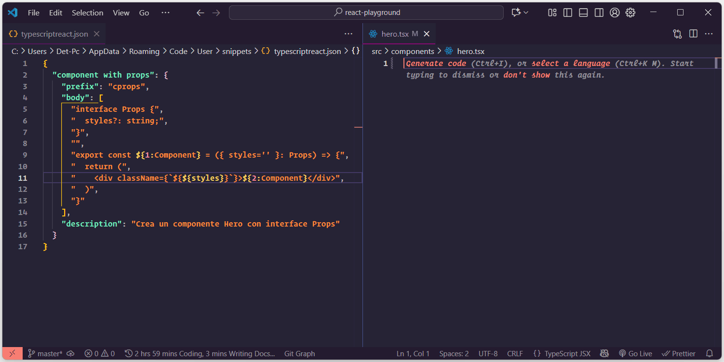Open Copilot chat icon in title bar

(x=516, y=13)
